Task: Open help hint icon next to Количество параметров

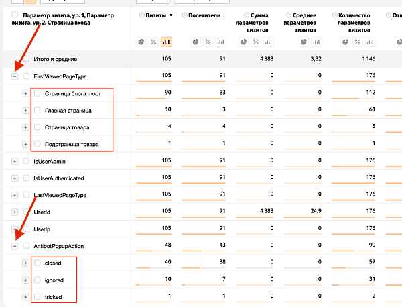Action: [334, 15]
